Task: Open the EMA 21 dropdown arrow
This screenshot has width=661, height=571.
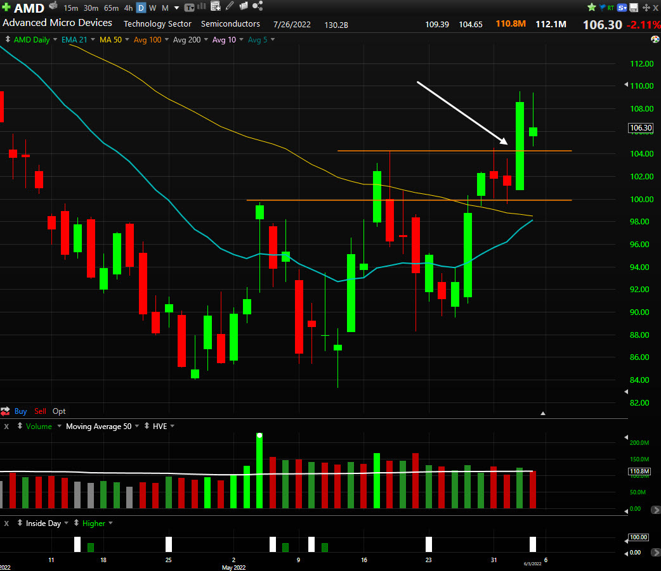Action: point(93,39)
